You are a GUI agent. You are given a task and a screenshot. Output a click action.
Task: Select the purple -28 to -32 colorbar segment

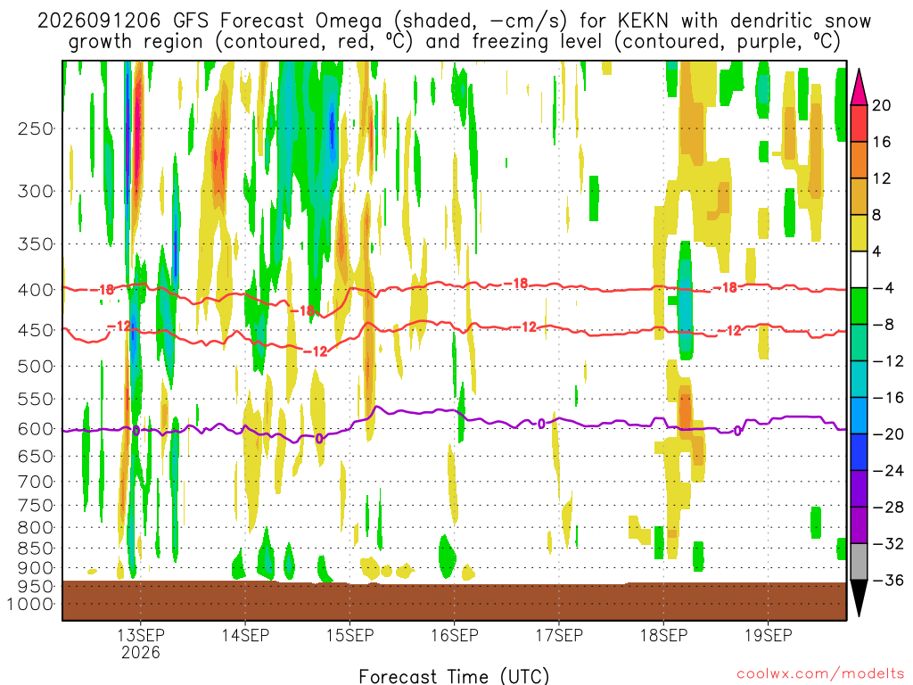coord(859,525)
